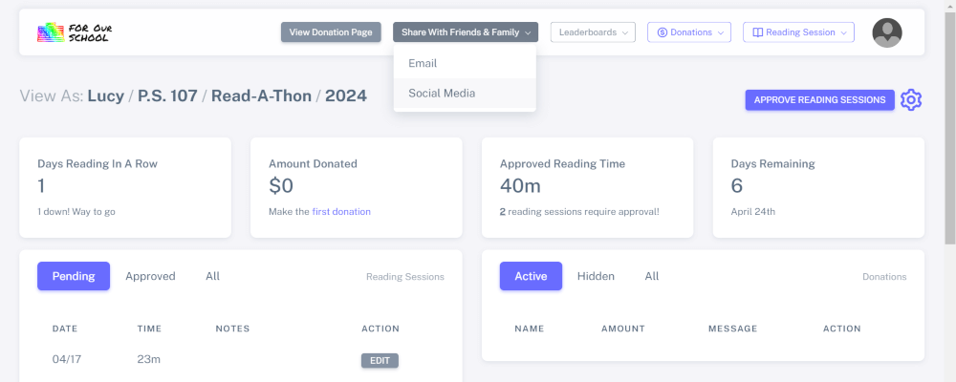The width and height of the screenshot is (956, 382).
Task: Click View Donation Page button
Action: point(331,32)
